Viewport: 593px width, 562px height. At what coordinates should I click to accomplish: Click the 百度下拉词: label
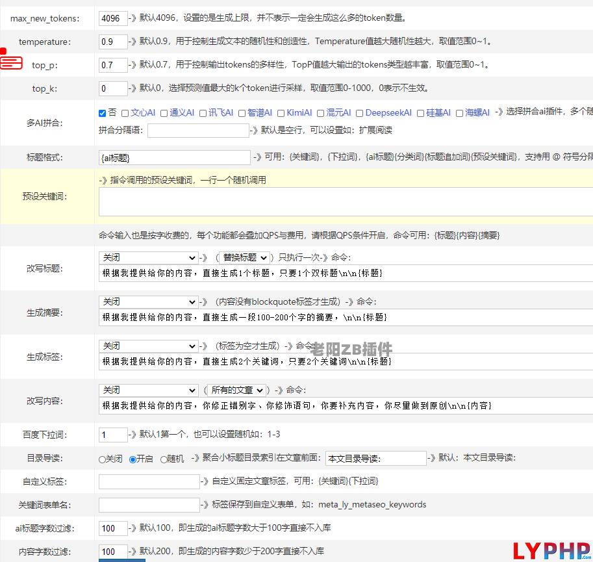(x=45, y=435)
